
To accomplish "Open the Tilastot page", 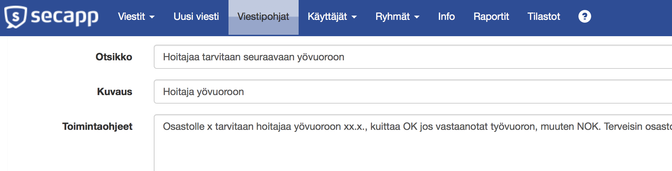I will [x=544, y=17].
